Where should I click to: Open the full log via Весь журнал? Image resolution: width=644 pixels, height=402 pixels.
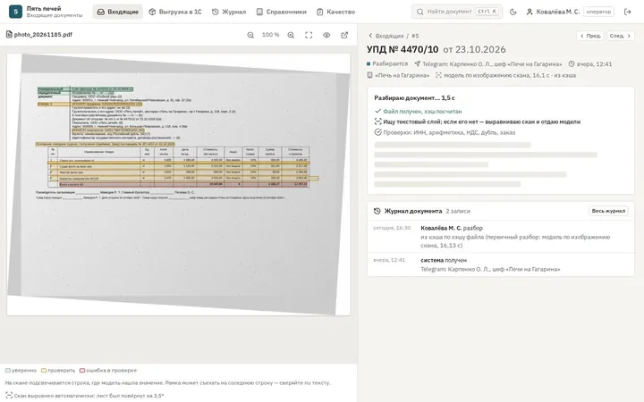[608, 211]
